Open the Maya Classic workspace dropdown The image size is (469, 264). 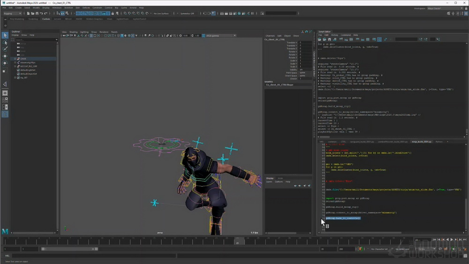tap(445, 8)
